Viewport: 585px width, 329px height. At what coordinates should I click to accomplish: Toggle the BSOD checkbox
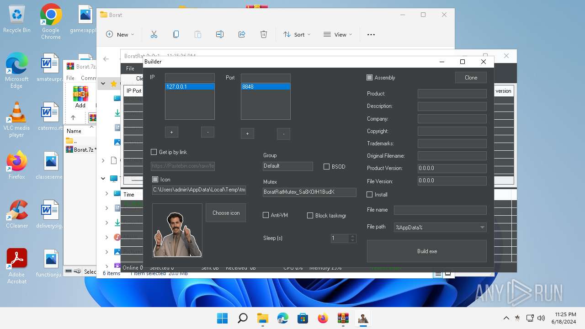tap(327, 167)
